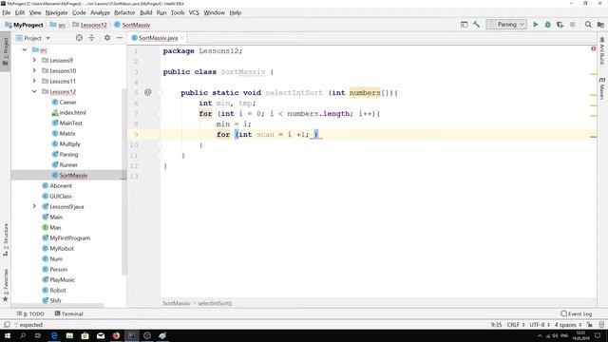Close the SortMassiv.java tab
608x342 pixels.
pos(181,38)
